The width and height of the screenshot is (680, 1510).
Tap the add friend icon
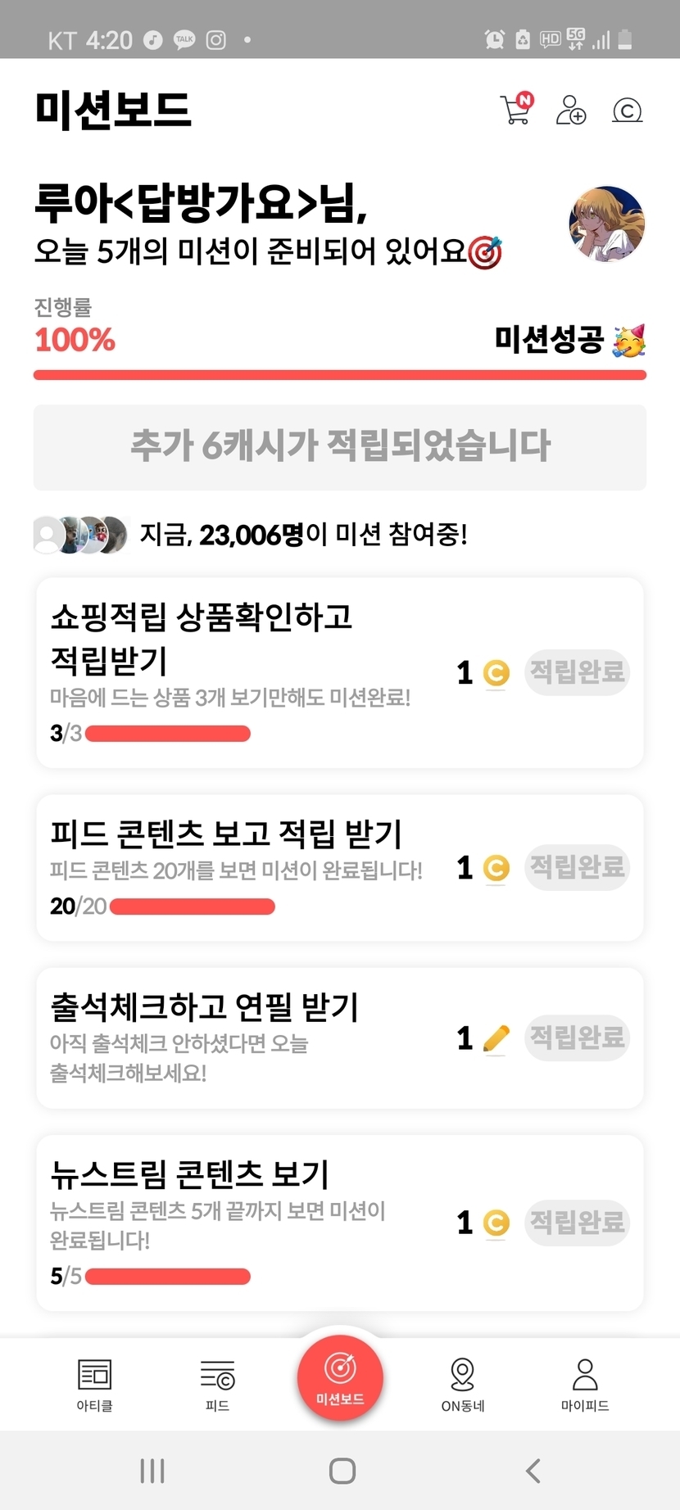coord(571,110)
